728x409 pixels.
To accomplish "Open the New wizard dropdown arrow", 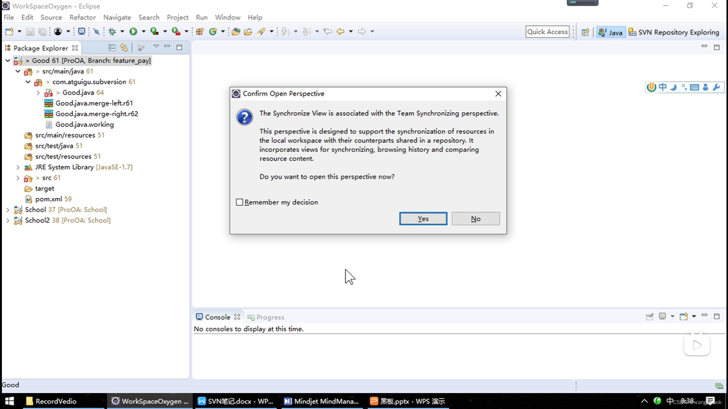I will pos(19,31).
